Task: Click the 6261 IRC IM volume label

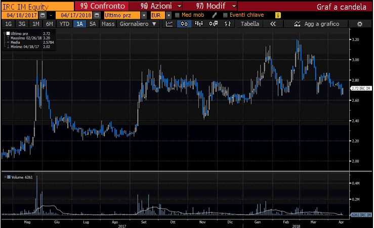Action: [x=361, y=215]
